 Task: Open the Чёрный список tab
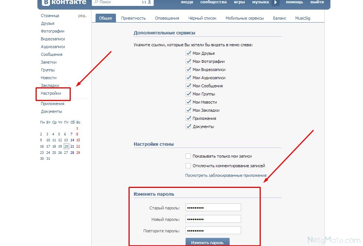(202, 18)
